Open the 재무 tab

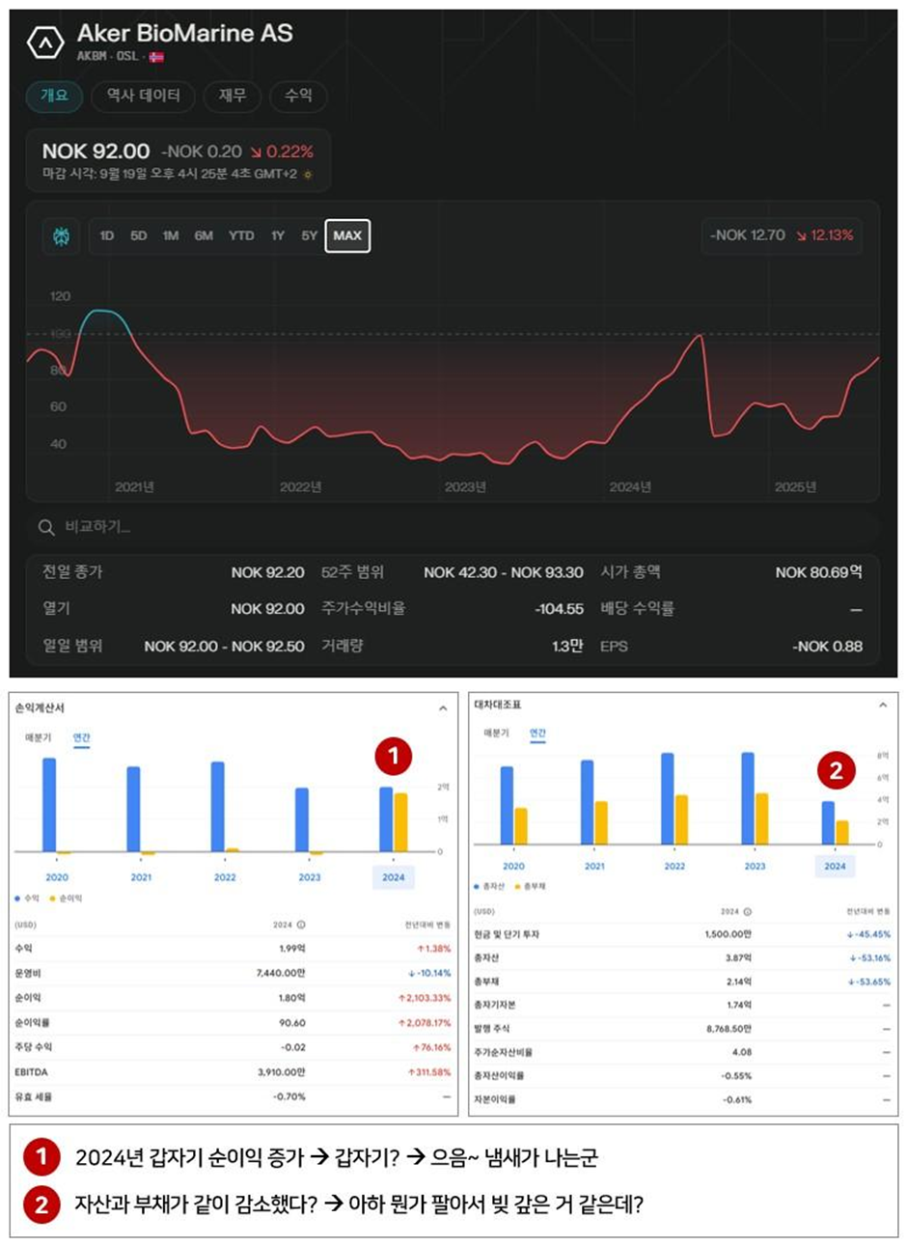233,96
